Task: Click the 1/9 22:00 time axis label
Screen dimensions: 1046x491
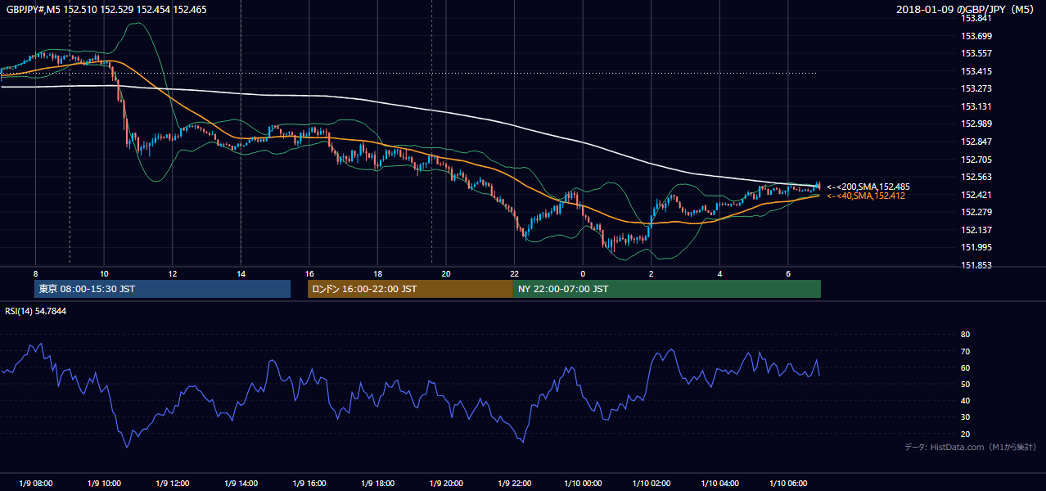Action: (x=514, y=483)
